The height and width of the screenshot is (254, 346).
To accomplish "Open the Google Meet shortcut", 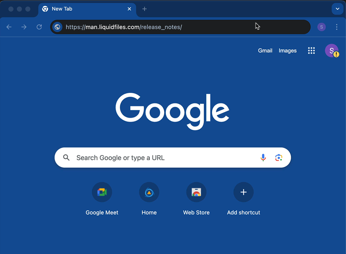I will point(102,192).
